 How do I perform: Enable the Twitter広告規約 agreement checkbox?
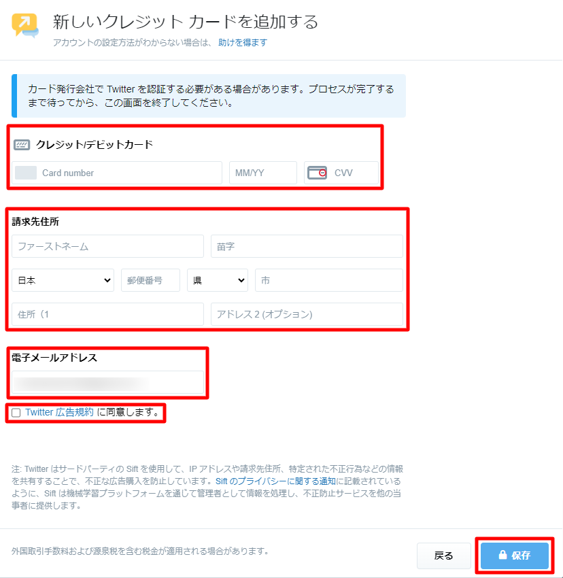click(16, 413)
